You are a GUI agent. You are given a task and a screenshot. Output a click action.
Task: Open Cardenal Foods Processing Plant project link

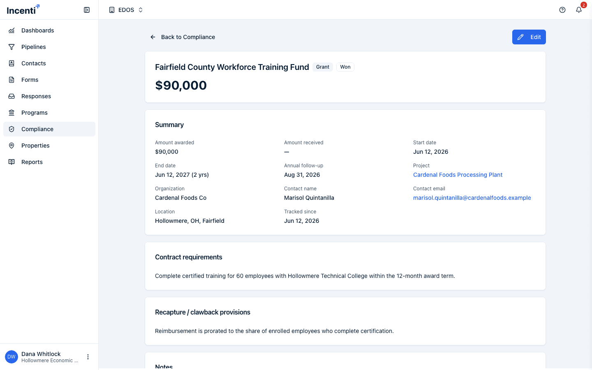coord(458,175)
